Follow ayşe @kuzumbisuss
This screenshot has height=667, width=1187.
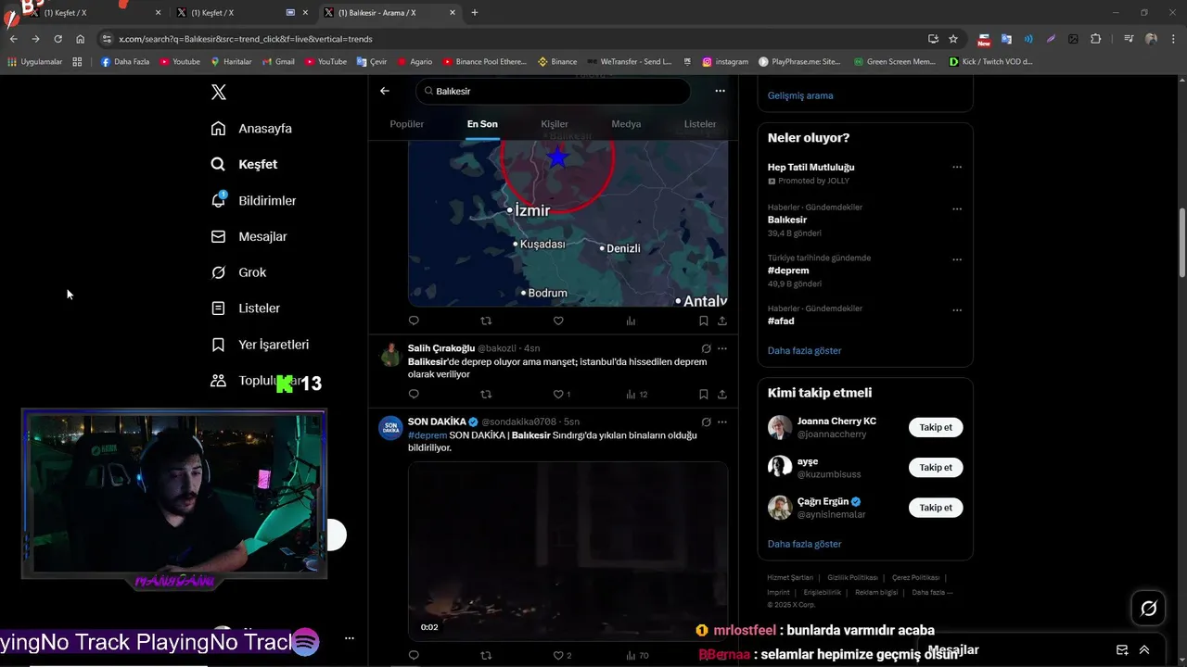pos(936,467)
